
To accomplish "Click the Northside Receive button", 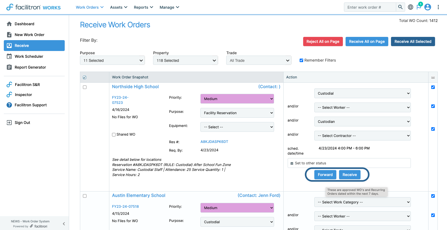I will coord(350,175).
